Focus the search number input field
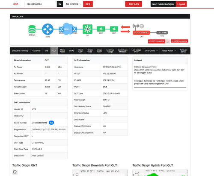Screen dimensions: 214x176 [40, 4]
